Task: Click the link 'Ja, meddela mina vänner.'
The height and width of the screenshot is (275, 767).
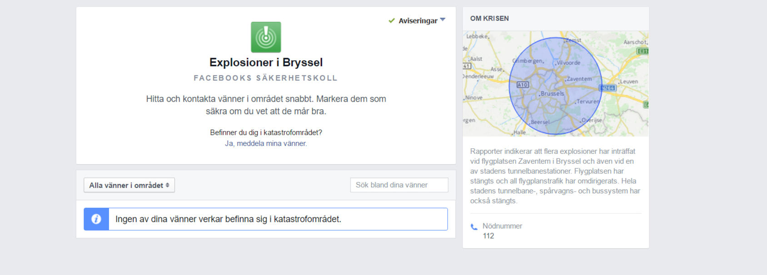Action: point(266,143)
